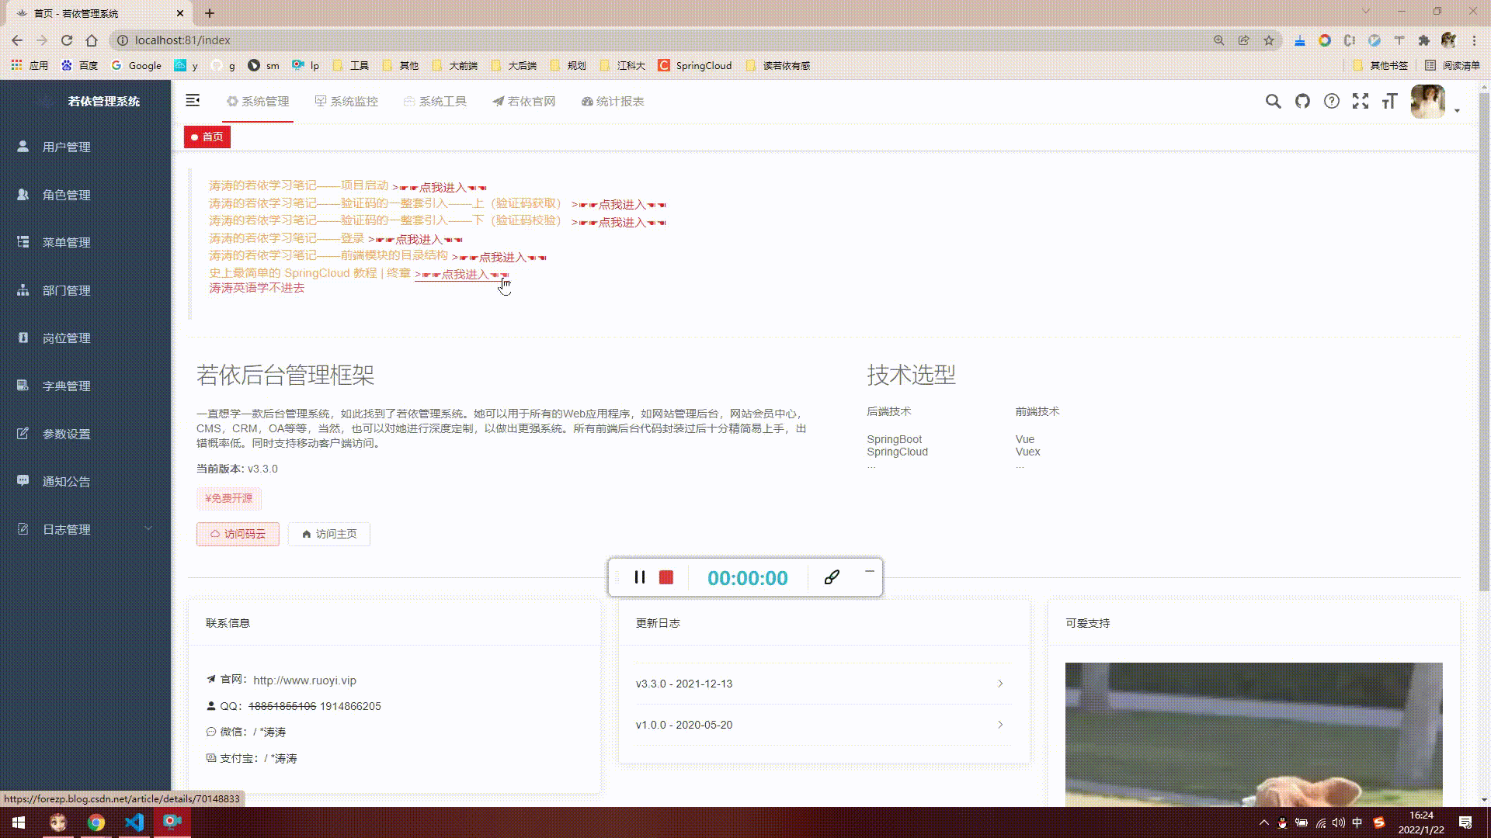Launch VS Code from the taskbar
Screen dimensions: 1491x838
(x=134, y=822)
